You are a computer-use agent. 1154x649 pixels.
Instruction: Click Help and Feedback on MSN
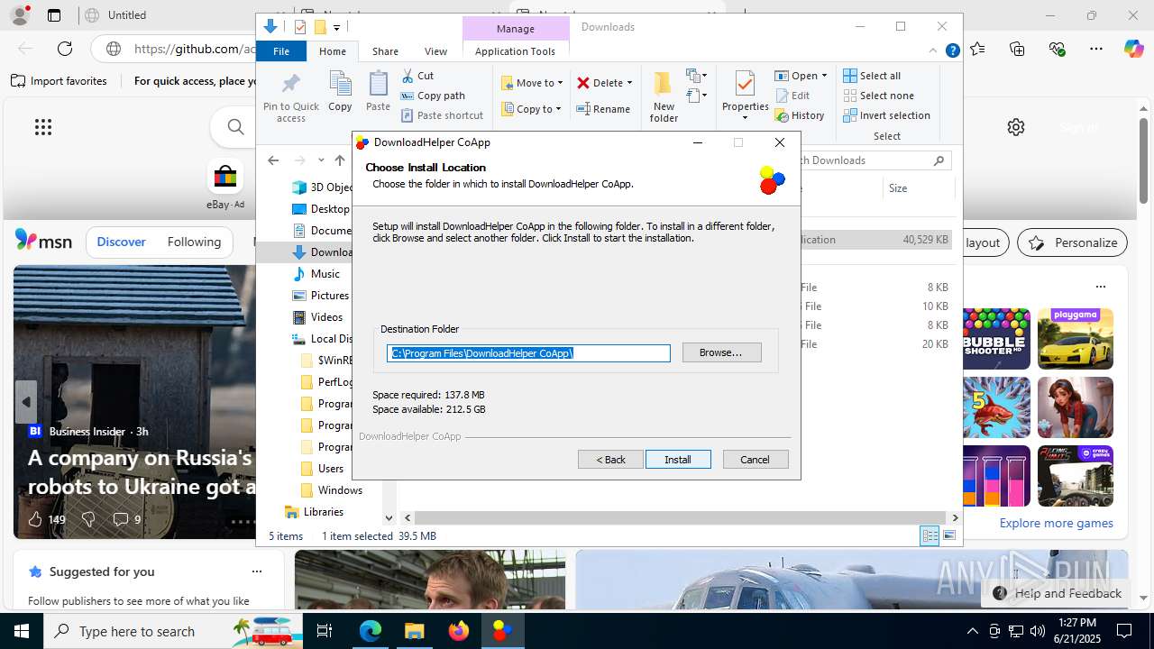[x=1058, y=593]
